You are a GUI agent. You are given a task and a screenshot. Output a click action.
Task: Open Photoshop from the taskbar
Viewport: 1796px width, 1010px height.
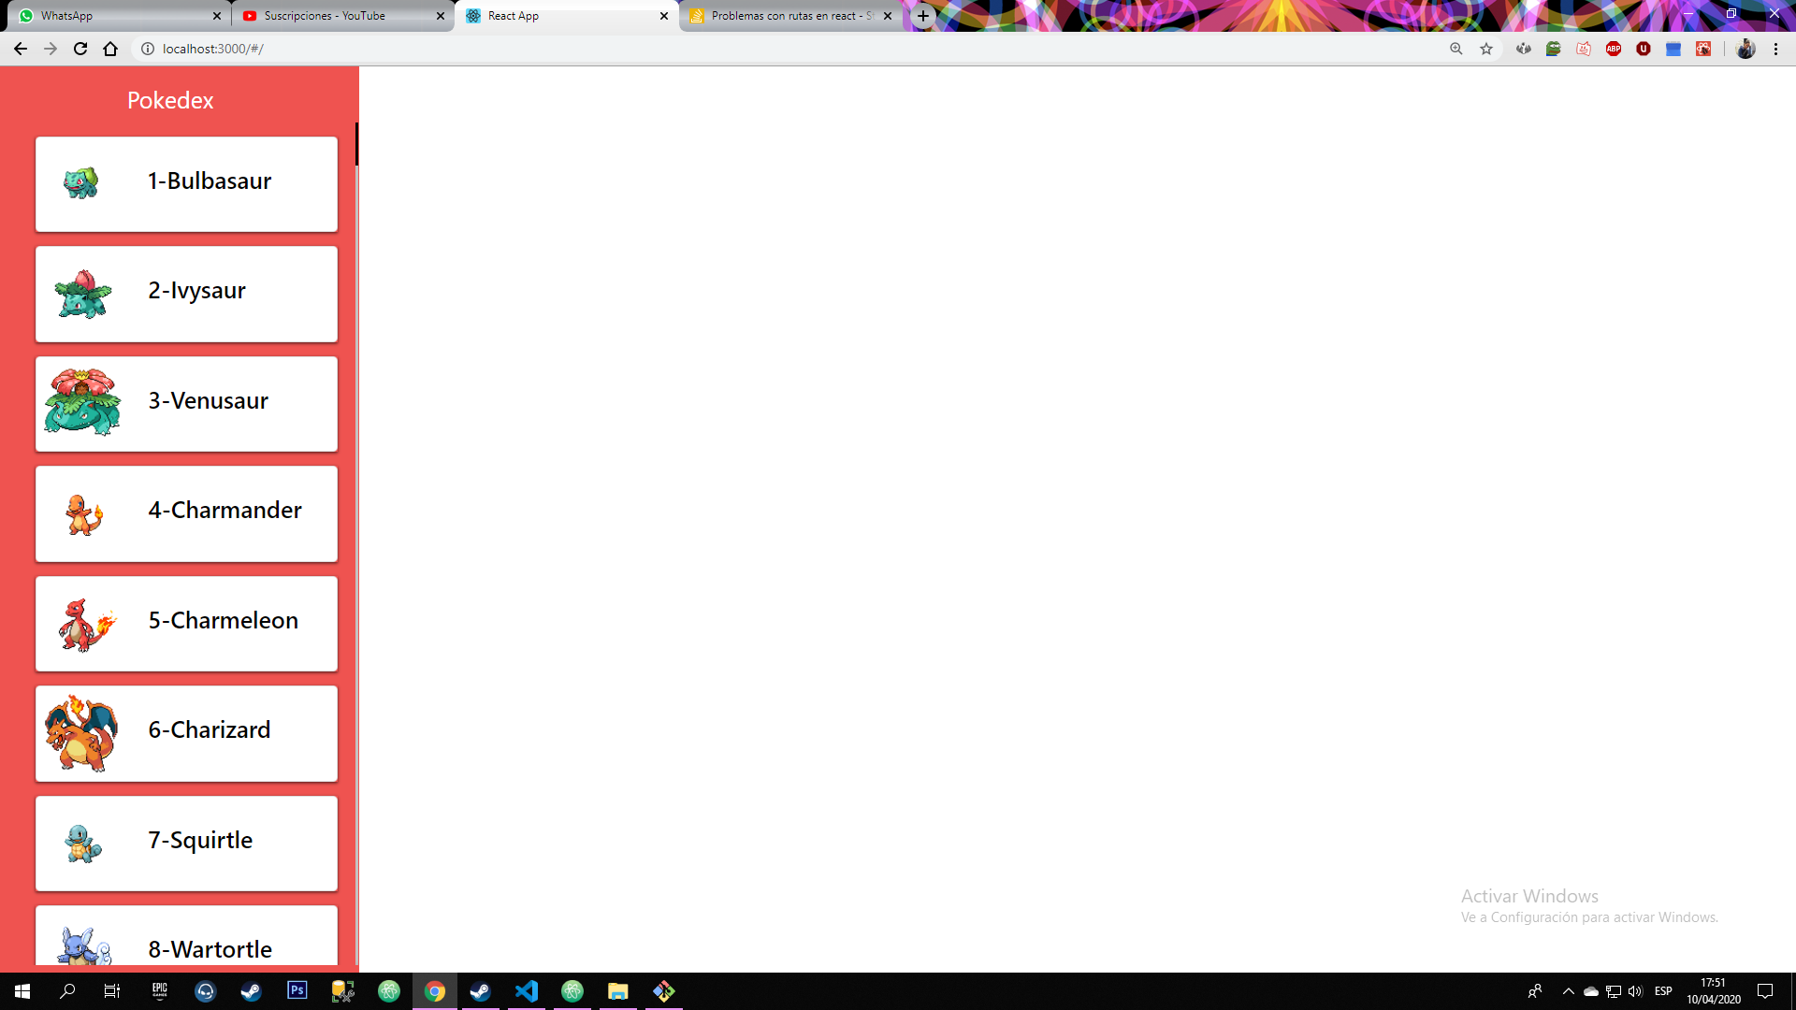[297, 991]
